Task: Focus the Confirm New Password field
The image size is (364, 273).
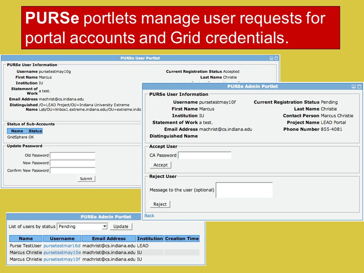Action: click(x=73, y=171)
